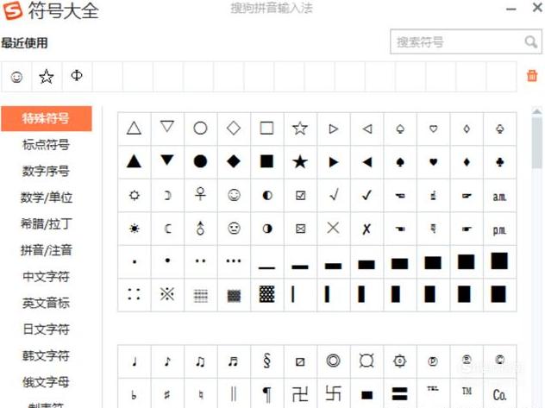The height and width of the screenshot is (408, 545).
Task: Insert the a.m. symbol
Action: click(499, 195)
